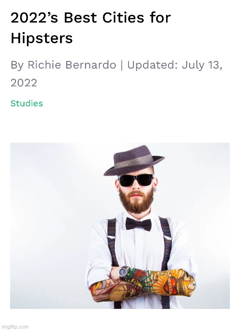Click the year 2022 below the byline
Screen dimensions: 240x331
click(x=24, y=83)
